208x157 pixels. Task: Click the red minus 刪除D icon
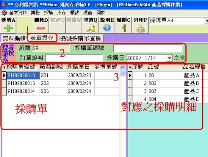tap(41, 28)
